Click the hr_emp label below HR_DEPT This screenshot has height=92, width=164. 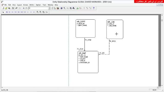coord(88,40)
